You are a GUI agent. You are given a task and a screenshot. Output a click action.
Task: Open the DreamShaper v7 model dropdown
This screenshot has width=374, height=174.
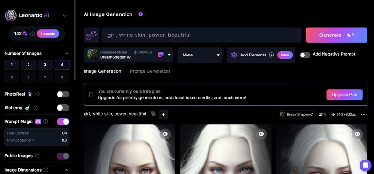(x=128, y=55)
